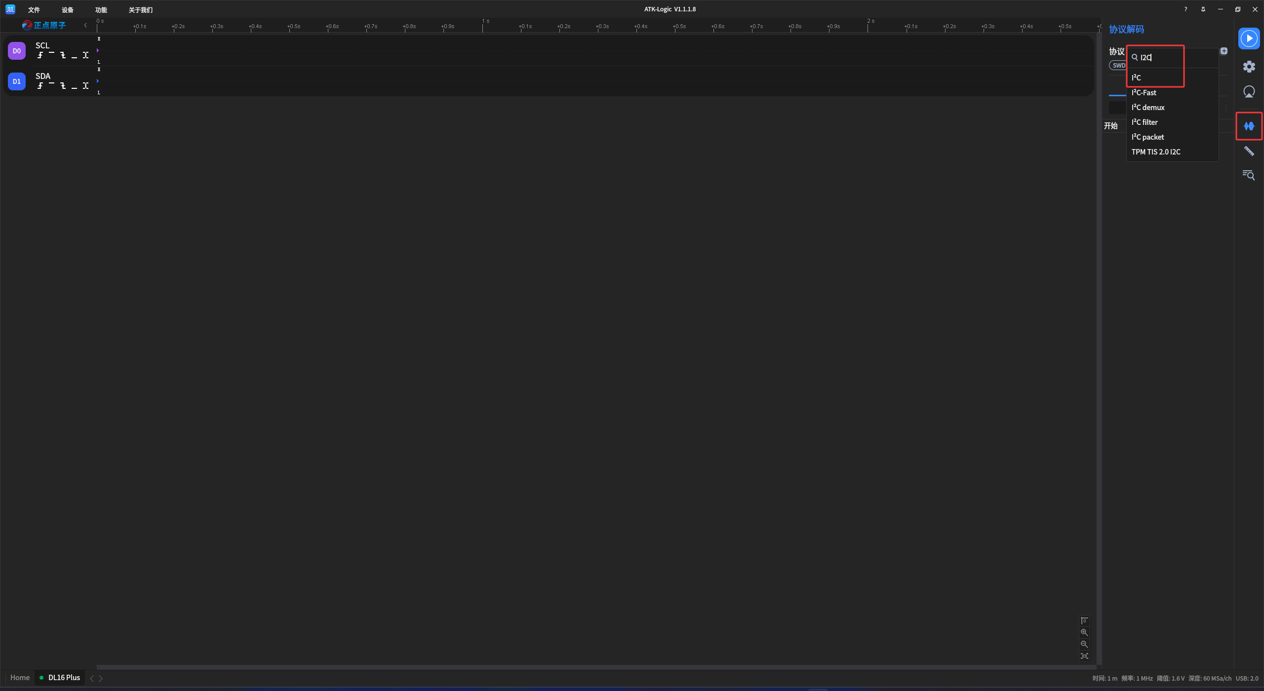Set either-edge trigger on SDA
Image resolution: width=1264 pixels, height=691 pixels.
point(85,86)
